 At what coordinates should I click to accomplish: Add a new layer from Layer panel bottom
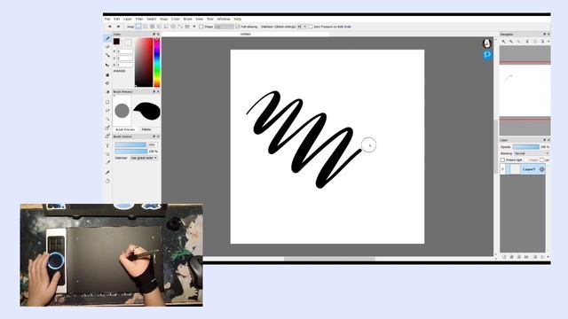pos(504,257)
